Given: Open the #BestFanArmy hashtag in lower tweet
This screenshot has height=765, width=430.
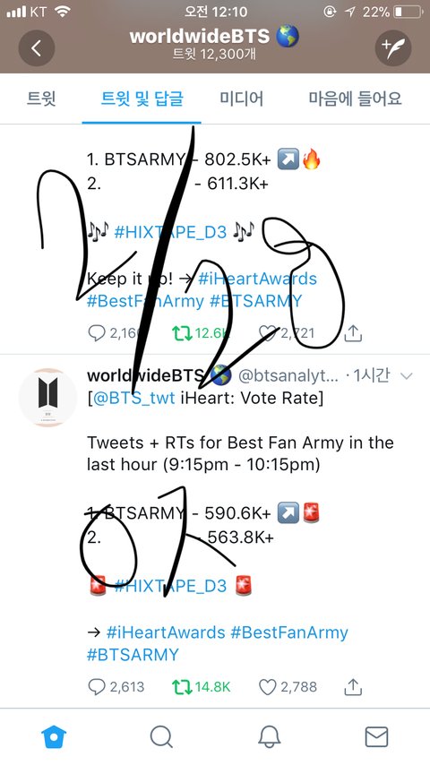Looking at the screenshot, I should click(289, 632).
